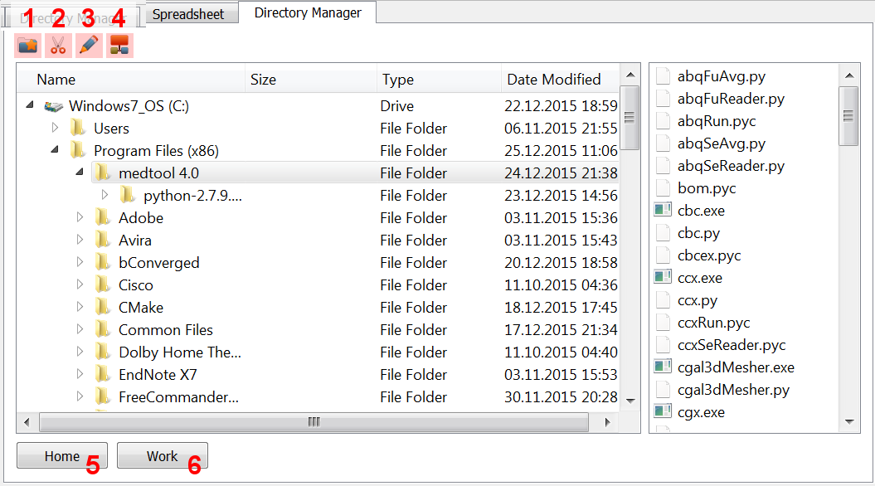Collapse the medtool 4.0 folder
The height and width of the screenshot is (486, 875).
point(80,172)
